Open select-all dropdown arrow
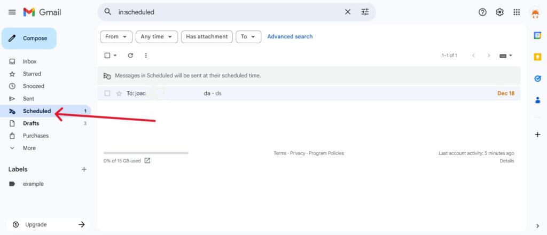Viewport: 547px width, 235px height. click(115, 56)
